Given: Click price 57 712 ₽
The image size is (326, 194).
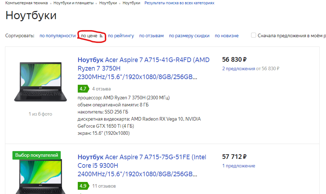Looking at the screenshot, I should (x=234, y=157).
